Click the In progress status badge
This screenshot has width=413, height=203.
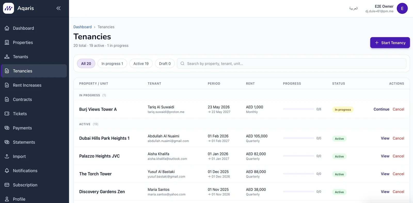pyautogui.click(x=343, y=110)
